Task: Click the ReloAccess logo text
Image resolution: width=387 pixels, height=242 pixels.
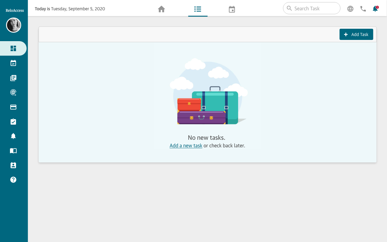Action: click(x=15, y=10)
